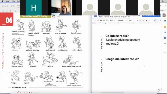The width and height of the screenshot is (167, 94).
Task: Run spelling and grammar check
Action: [x=104, y=20]
